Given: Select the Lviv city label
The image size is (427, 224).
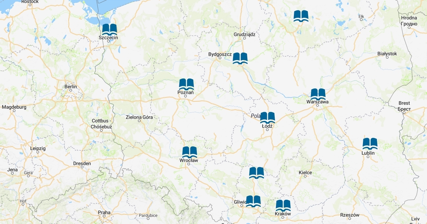Looking at the screenshot, I should click(x=415, y=219).
